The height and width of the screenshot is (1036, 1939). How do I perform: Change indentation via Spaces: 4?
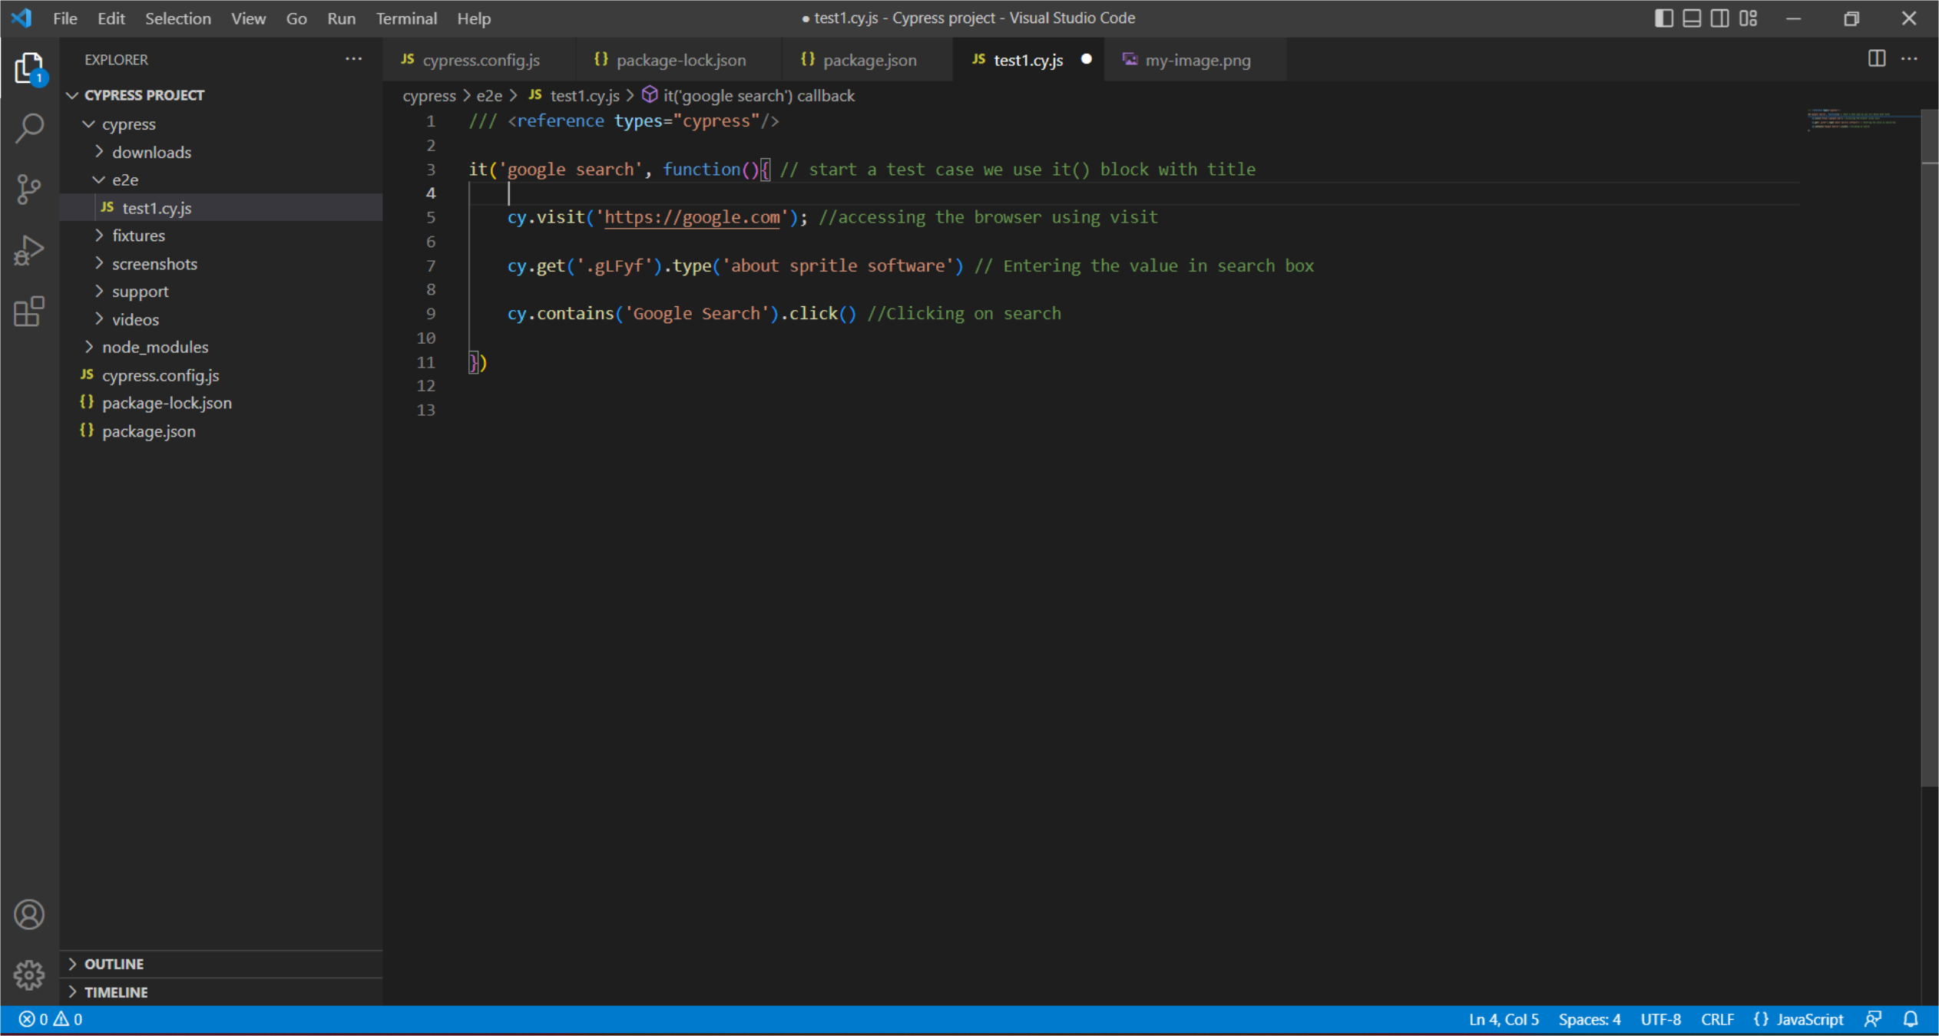tap(1590, 1019)
